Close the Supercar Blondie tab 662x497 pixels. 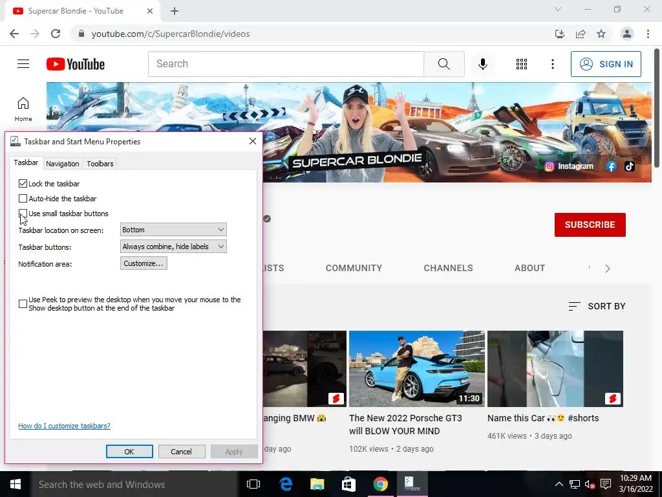tap(150, 11)
